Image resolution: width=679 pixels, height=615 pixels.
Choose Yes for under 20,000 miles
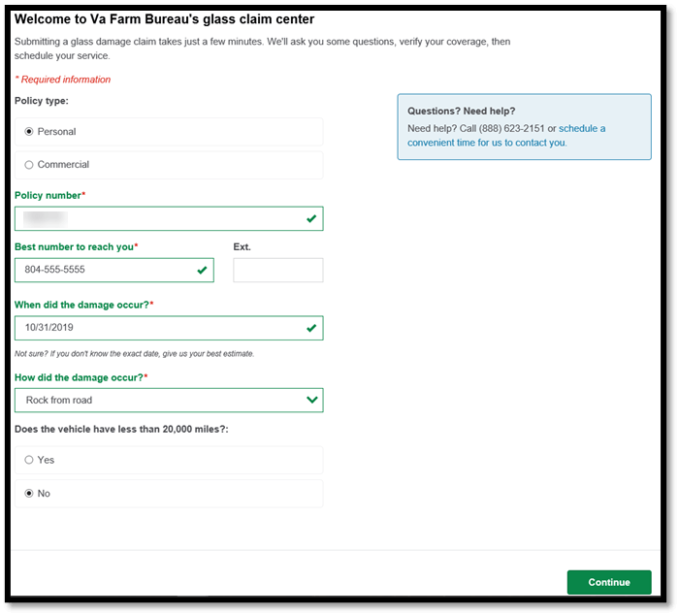click(29, 460)
